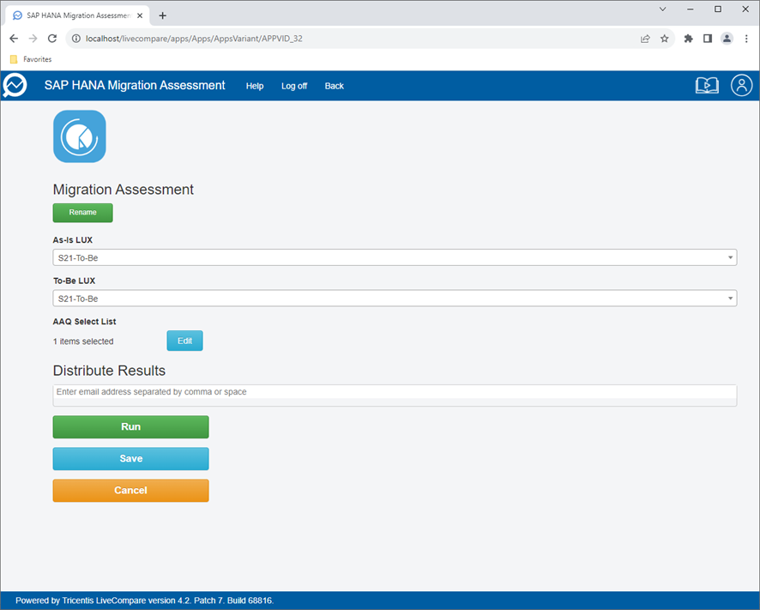Select the SAP HANA Migration Assessment tab
This screenshot has height=610, width=760.
point(77,15)
